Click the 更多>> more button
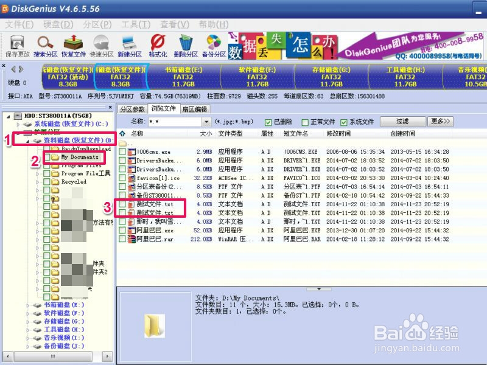Screen dimensions: 487x365 click(x=440, y=121)
